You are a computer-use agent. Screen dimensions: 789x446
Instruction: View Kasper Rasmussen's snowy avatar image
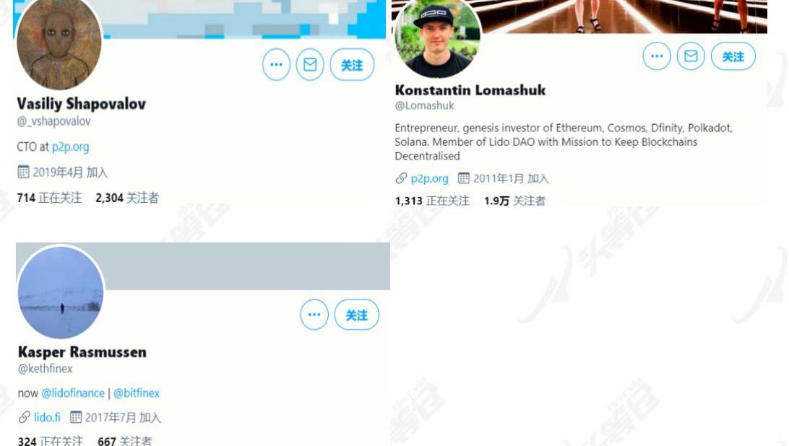tap(61, 292)
